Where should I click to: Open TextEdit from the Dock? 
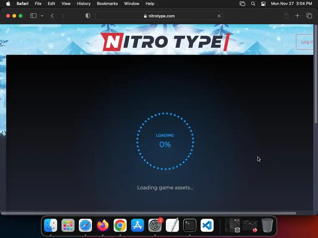(172, 225)
